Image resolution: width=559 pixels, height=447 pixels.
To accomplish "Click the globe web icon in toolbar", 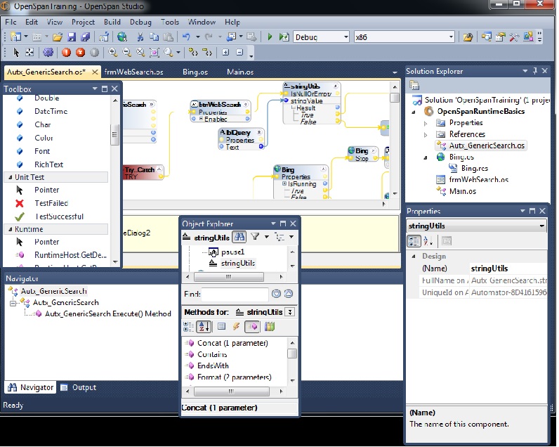I will click(122, 37).
